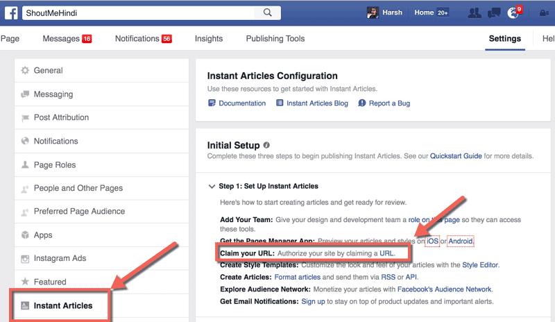Click the privacy shortcuts lock icon

click(x=544, y=13)
